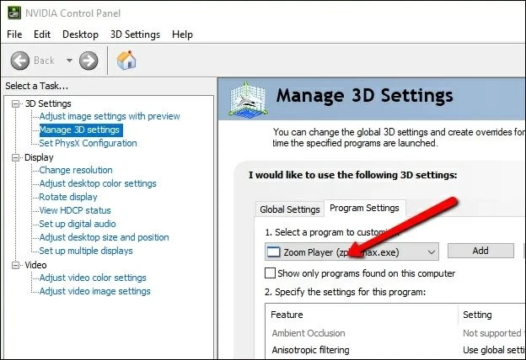Open Change resolution task link
The height and width of the screenshot is (360, 526).
click(76, 170)
